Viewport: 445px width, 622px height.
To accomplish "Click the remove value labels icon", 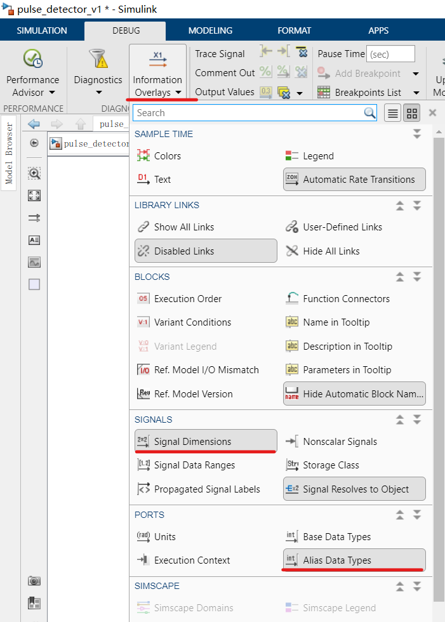I will click(284, 93).
